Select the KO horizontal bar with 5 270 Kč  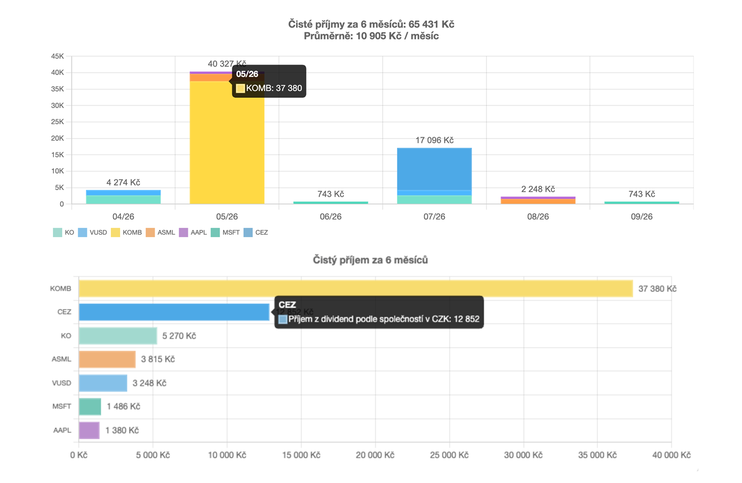pyautogui.click(x=118, y=336)
